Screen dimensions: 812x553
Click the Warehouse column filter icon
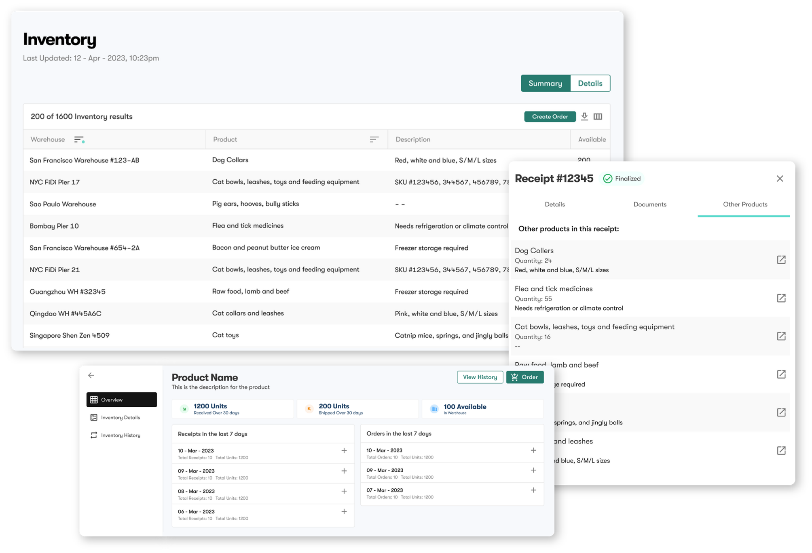coord(79,140)
